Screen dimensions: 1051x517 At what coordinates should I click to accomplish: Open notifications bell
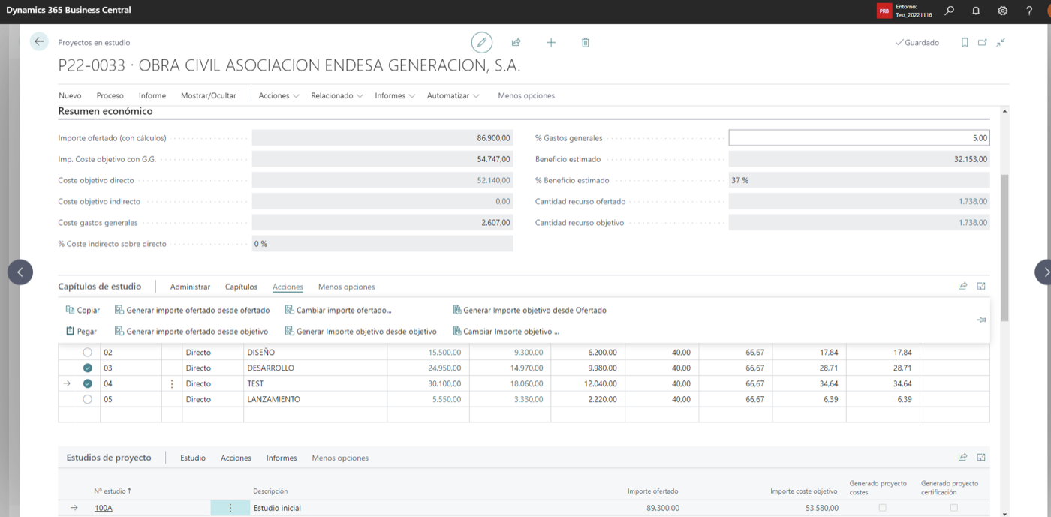[x=976, y=11]
